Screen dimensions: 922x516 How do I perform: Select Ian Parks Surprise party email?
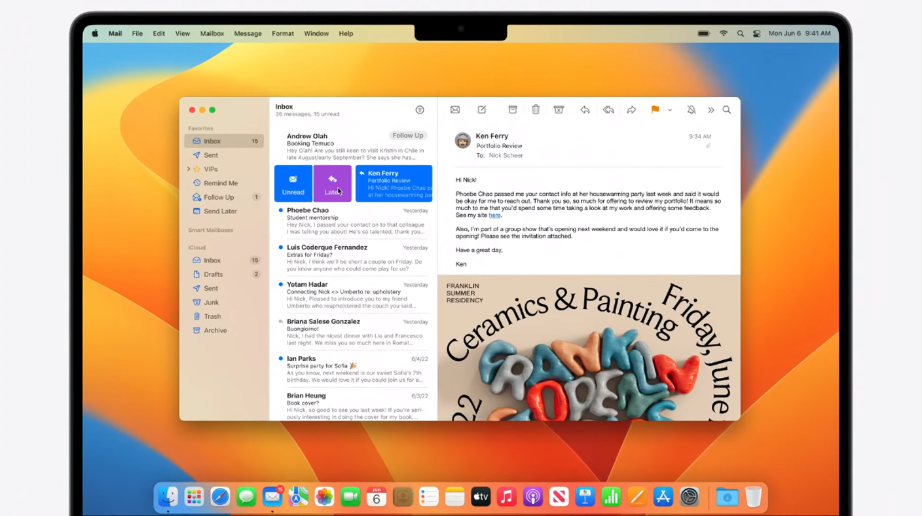pyautogui.click(x=354, y=369)
